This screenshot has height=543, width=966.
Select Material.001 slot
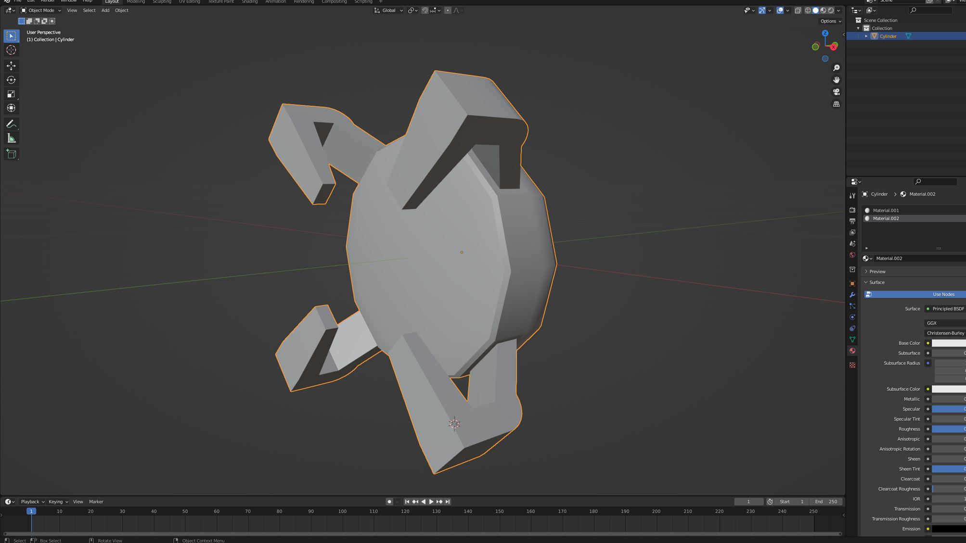914,210
